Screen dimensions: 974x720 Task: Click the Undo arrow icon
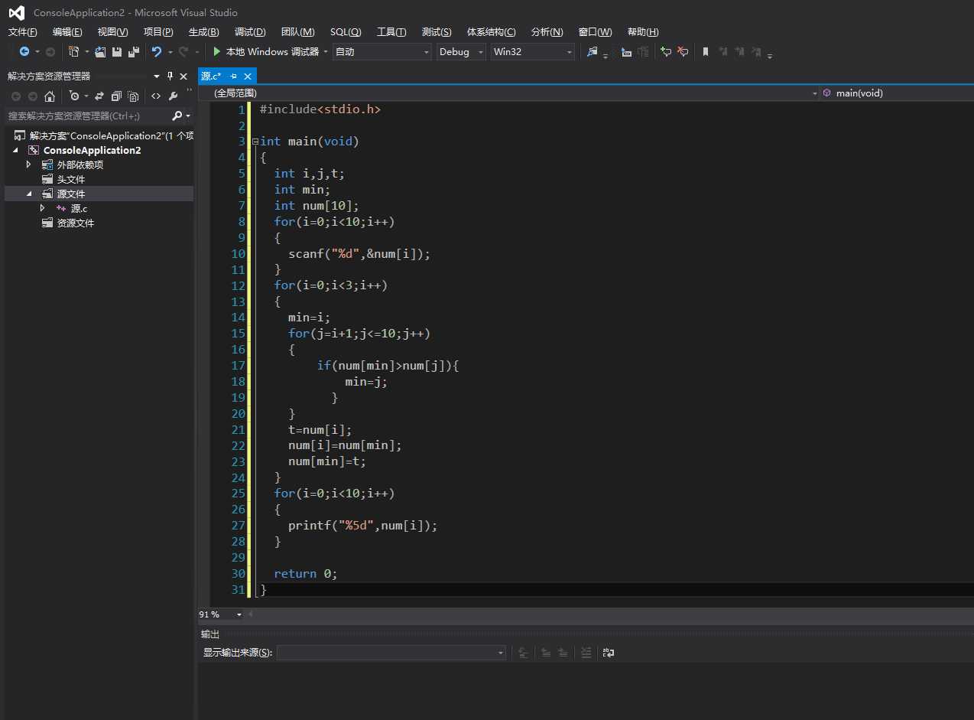click(157, 52)
